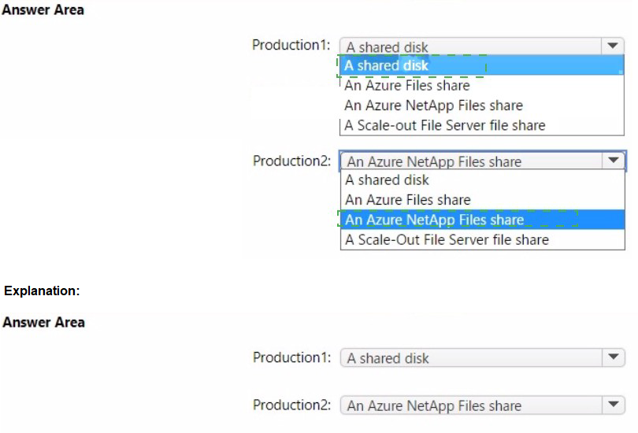This screenshot has width=638, height=433.
Task: Pick highlighted "An Azure NetApp Files share" Production2 option
Action: (435, 220)
